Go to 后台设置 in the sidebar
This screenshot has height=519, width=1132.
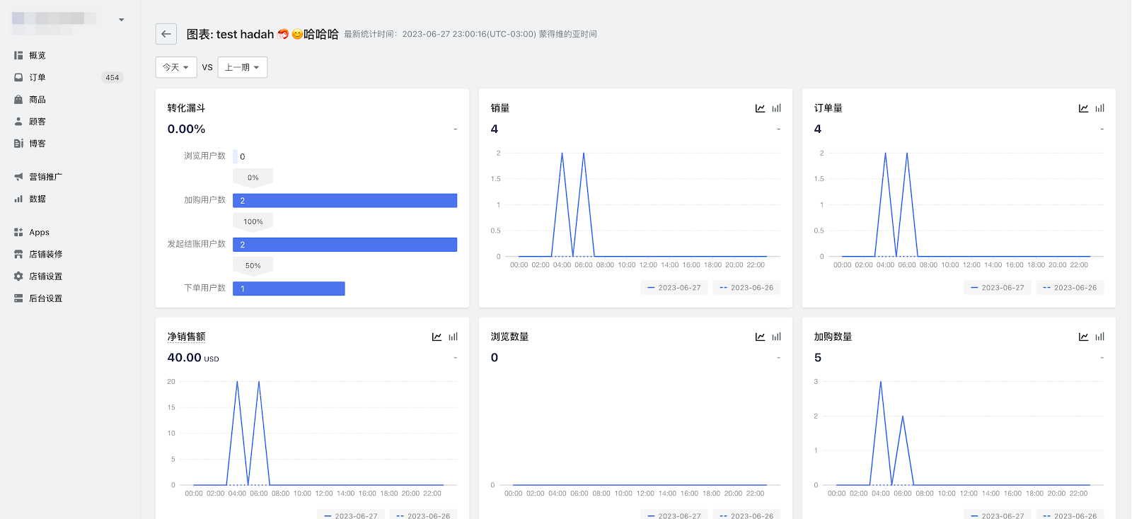click(46, 298)
